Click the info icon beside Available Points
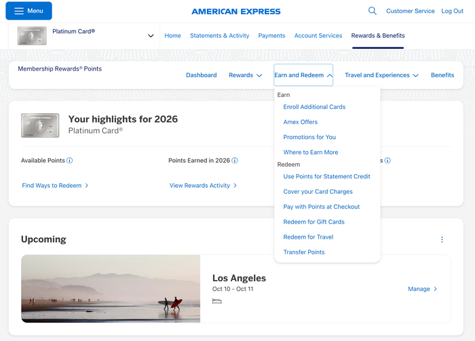 pyautogui.click(x=70, y=161)
